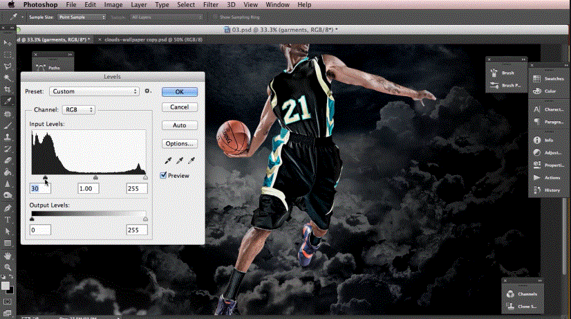Select the Eraser tool
This screenshot has width=571, height=319.
(x=8, y=161)
